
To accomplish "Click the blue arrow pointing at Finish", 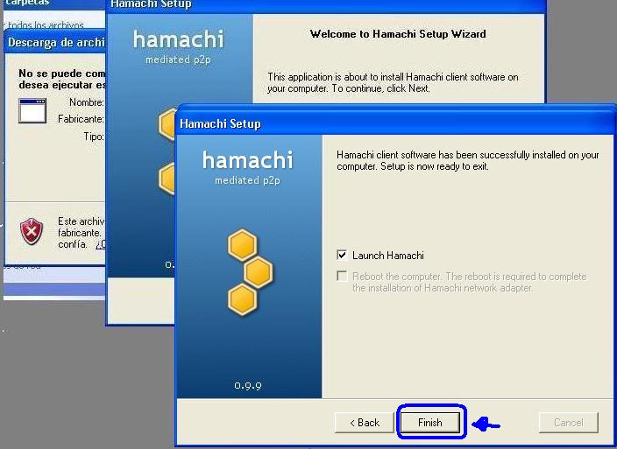I will pyautogui.click(x=486, y=424).
